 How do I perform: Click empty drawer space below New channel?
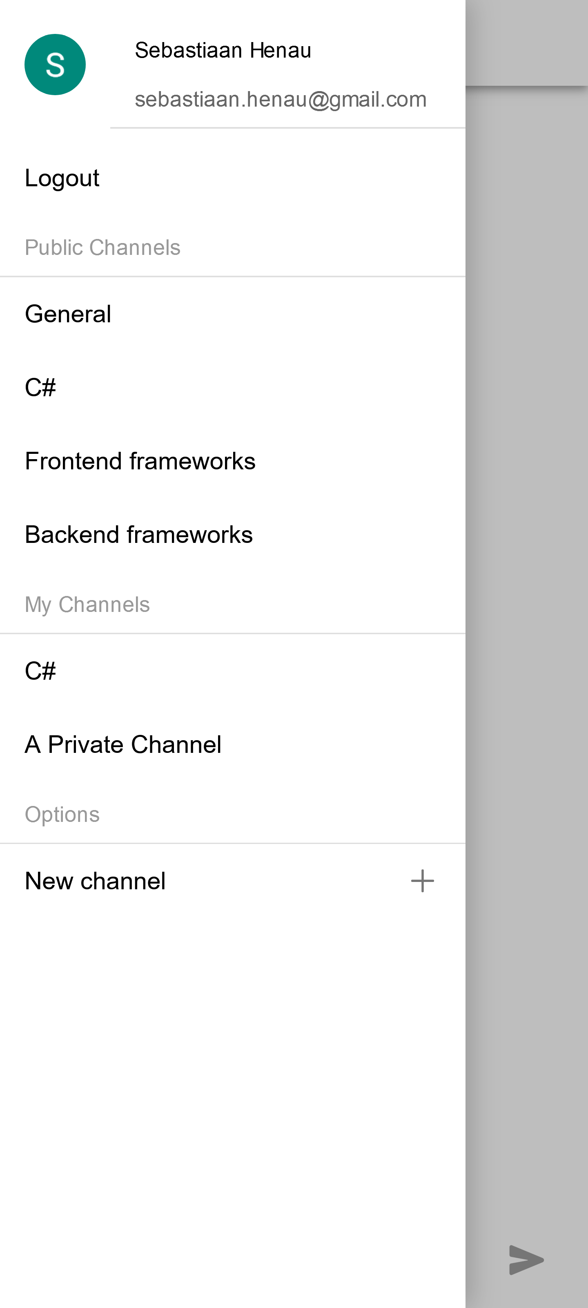(233, 1091)
